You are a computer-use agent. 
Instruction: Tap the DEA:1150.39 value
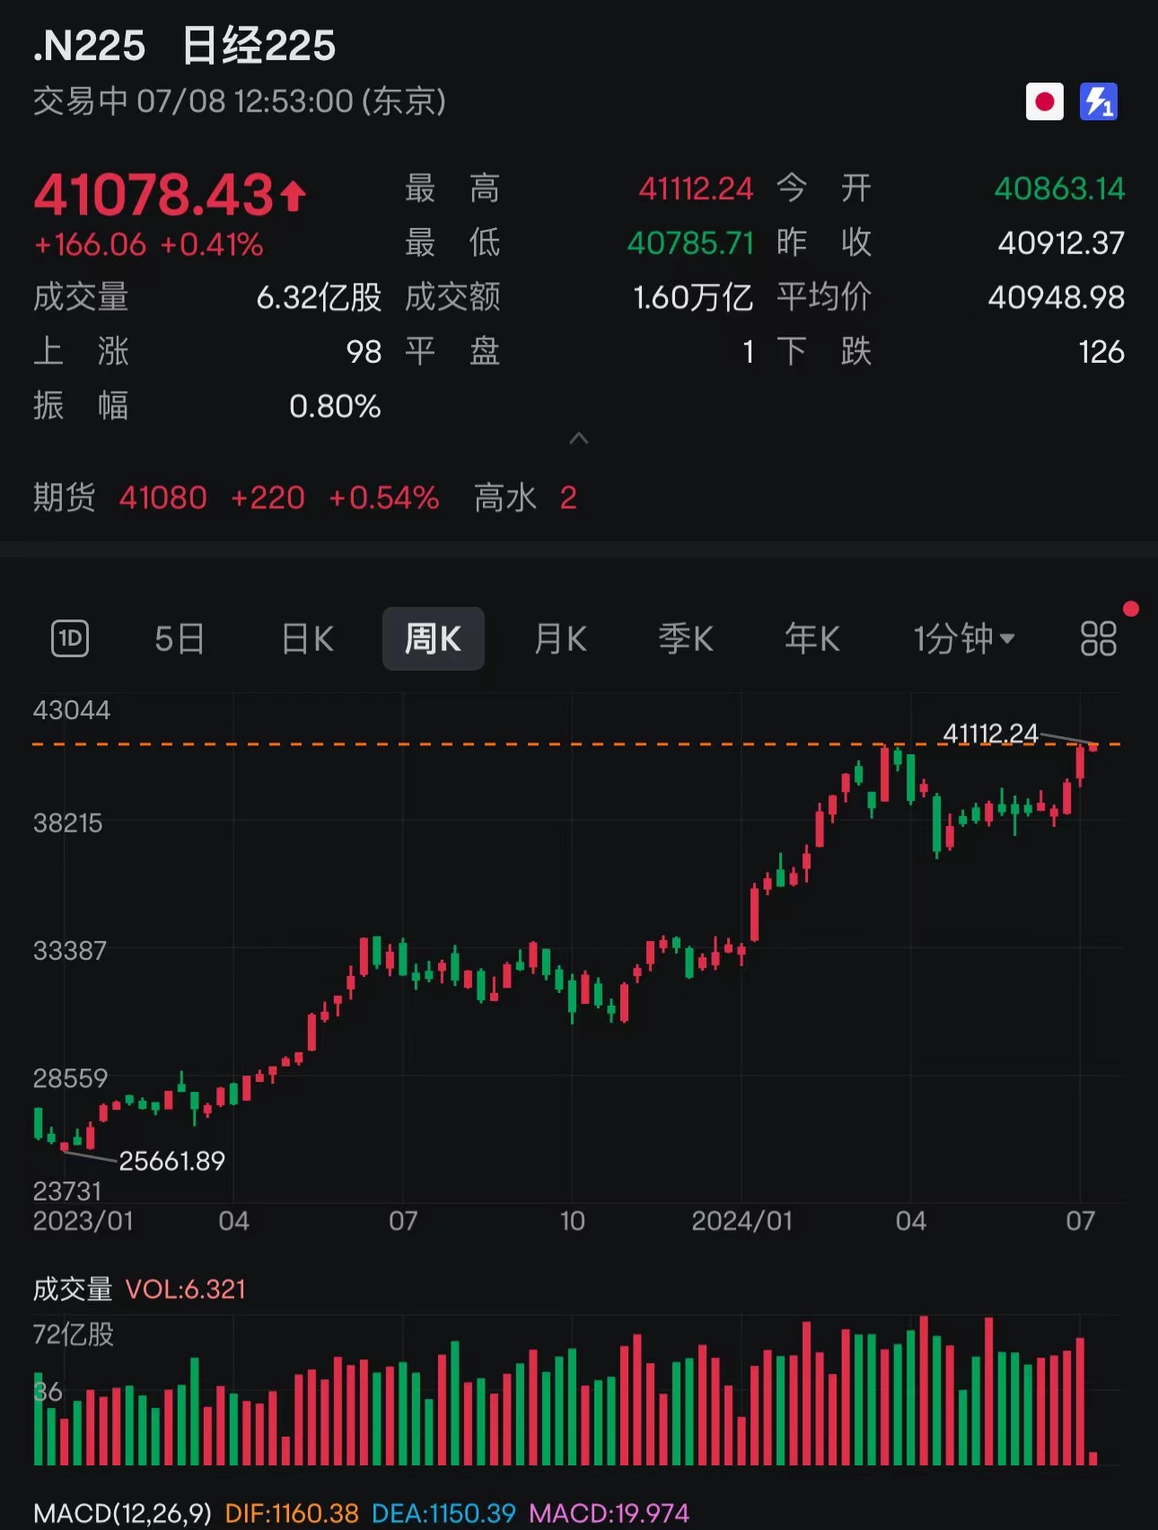tap(443, 1514)
